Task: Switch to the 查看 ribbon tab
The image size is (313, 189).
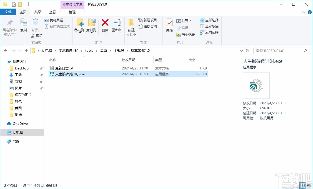Action: click(53, 12)
